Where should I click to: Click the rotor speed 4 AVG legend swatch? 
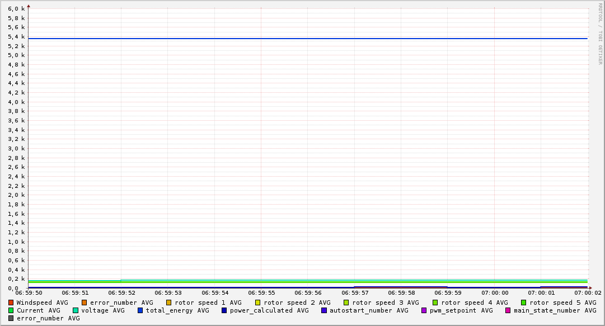(x=435, y=303)
